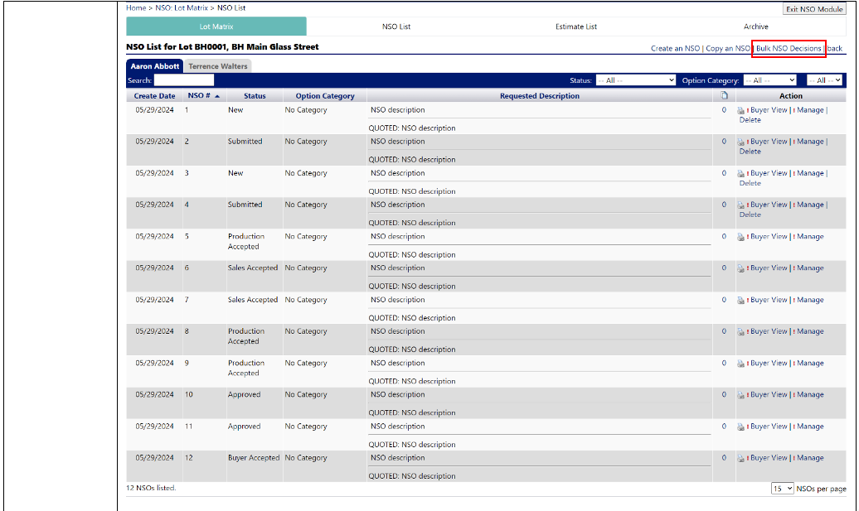The image size is (859, 511).
Task: Open Buyer View for NSO 6
Action: pos(769,268)
